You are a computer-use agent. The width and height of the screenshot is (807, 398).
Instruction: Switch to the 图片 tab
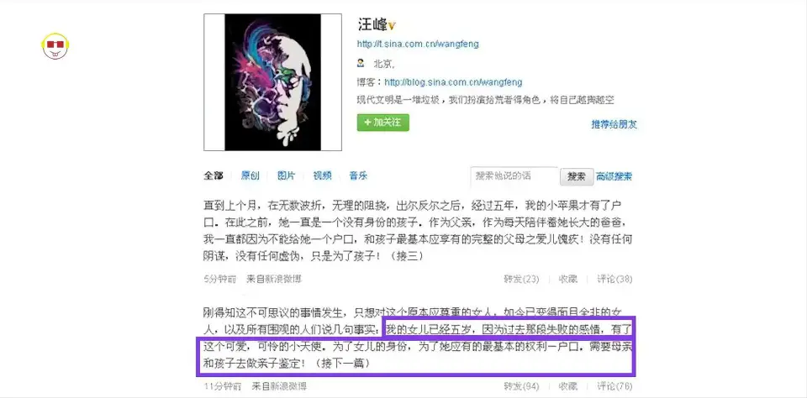(286, 175)
